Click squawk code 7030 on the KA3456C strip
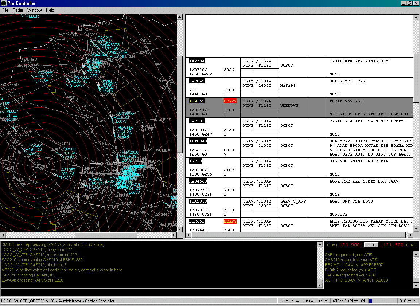The image size is (420, 306). point(229,190)
